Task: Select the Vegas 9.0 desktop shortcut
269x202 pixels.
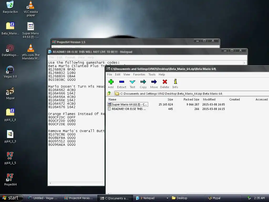Action: click(10, 72)
